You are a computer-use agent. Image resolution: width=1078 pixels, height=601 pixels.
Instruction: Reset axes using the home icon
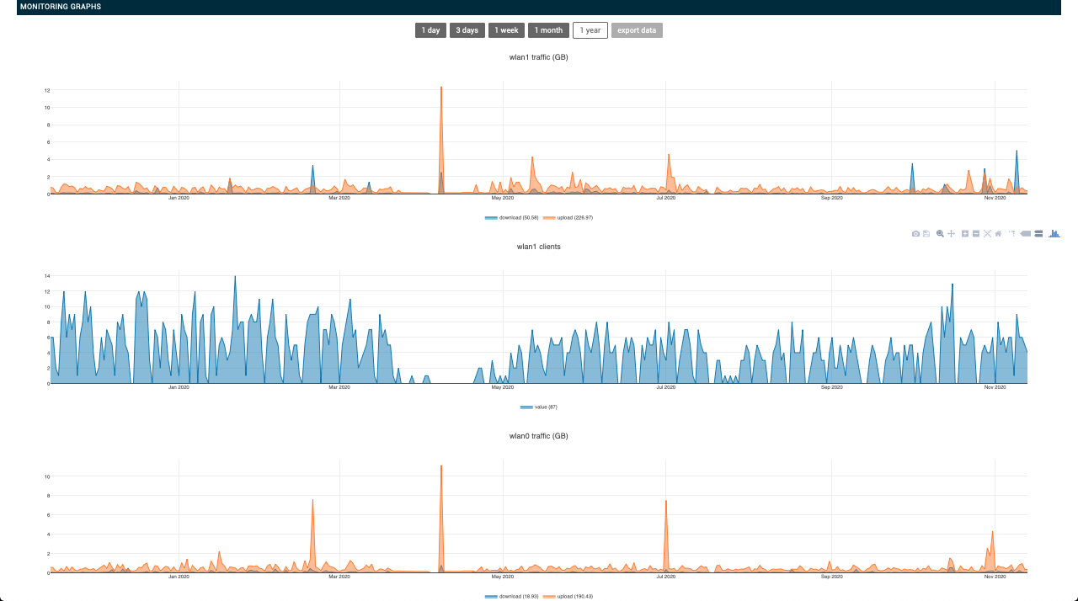point(998,233)
